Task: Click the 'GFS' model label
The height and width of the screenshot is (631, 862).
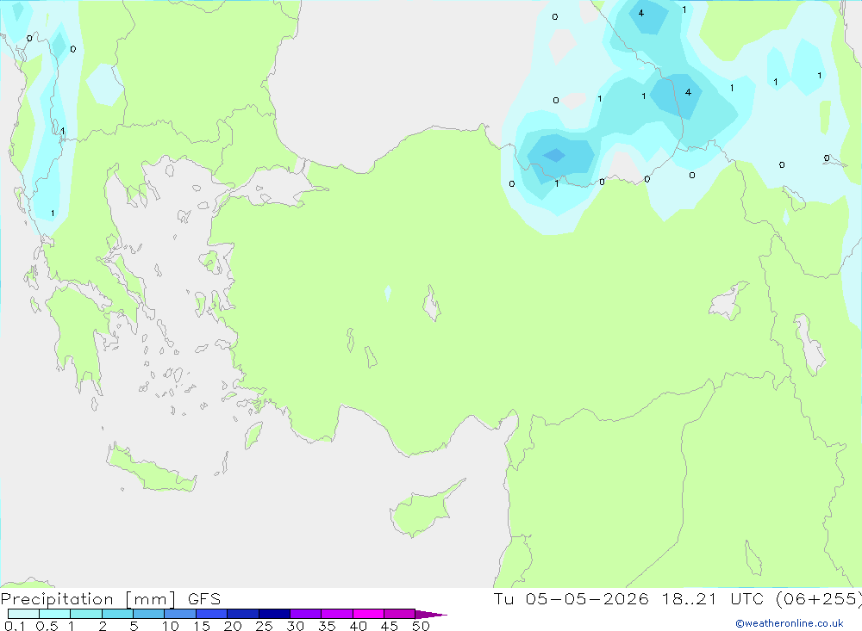Action: 204,599
